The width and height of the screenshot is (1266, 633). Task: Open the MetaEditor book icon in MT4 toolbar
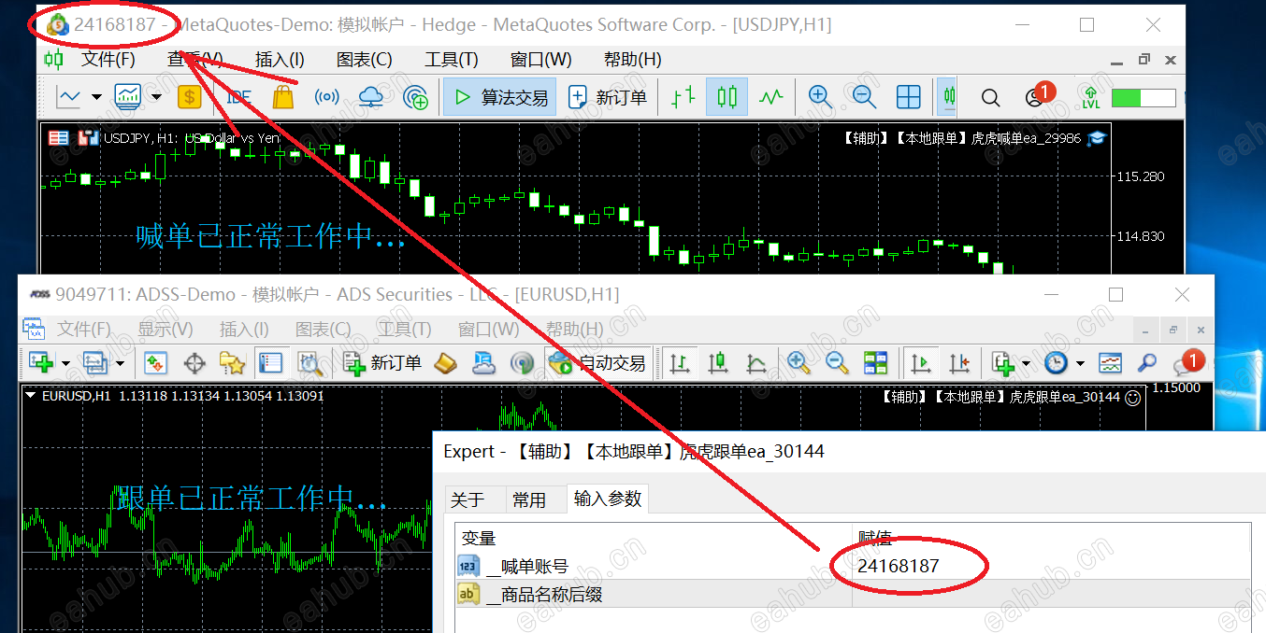click(446, 362)
